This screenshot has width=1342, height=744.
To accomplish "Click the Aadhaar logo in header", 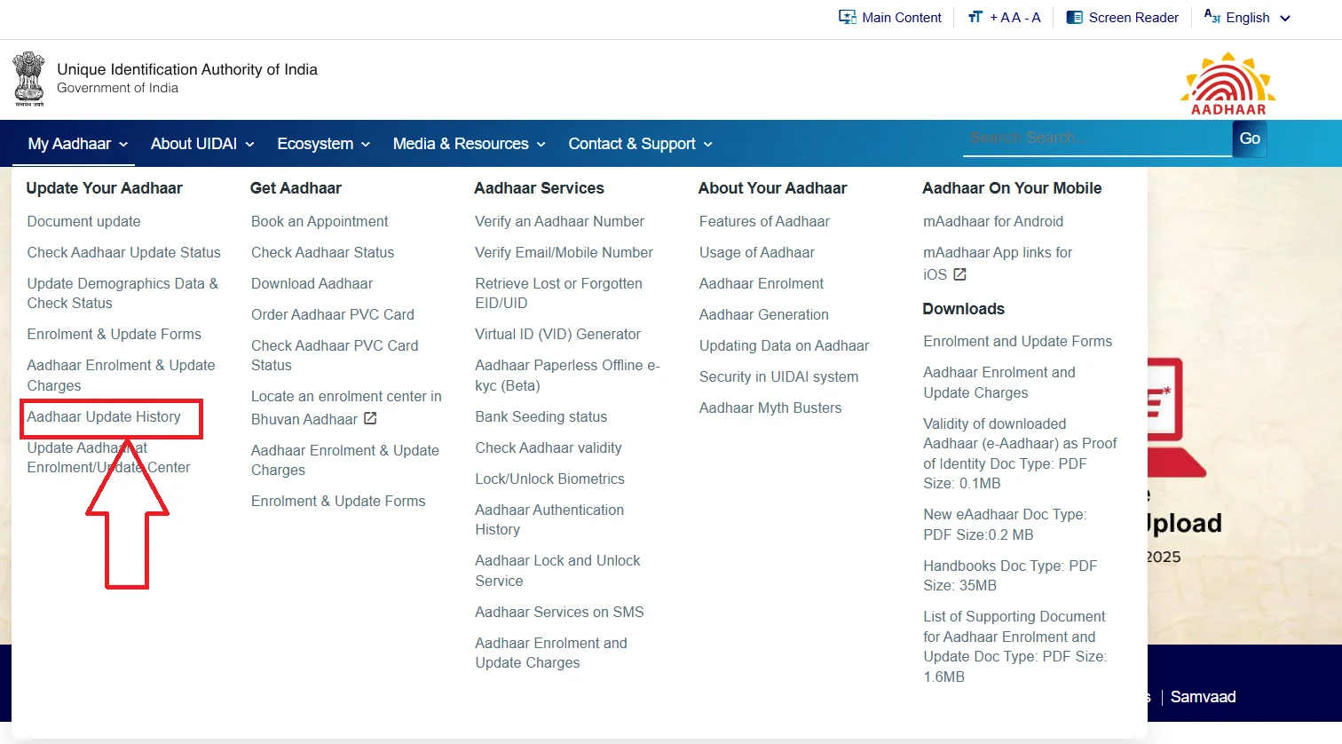I will click(x=1228, y=83).
